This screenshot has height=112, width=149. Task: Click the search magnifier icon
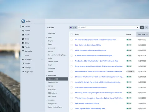(x=79, y=27)
